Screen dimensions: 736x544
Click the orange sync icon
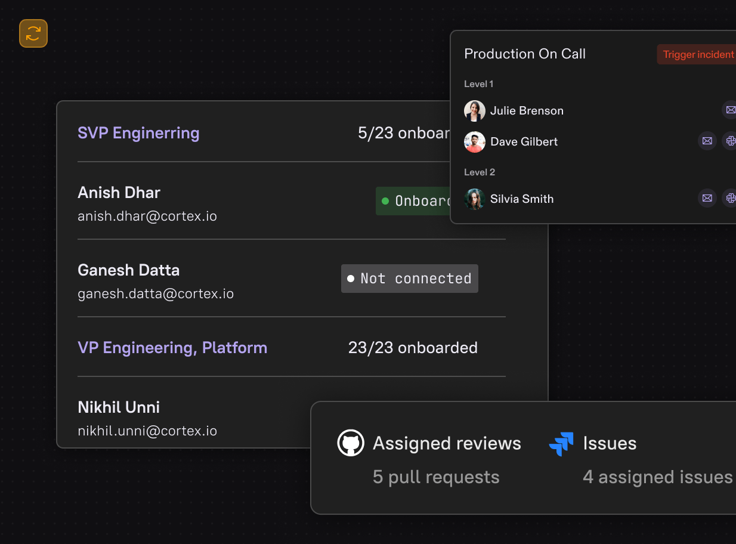33,33
